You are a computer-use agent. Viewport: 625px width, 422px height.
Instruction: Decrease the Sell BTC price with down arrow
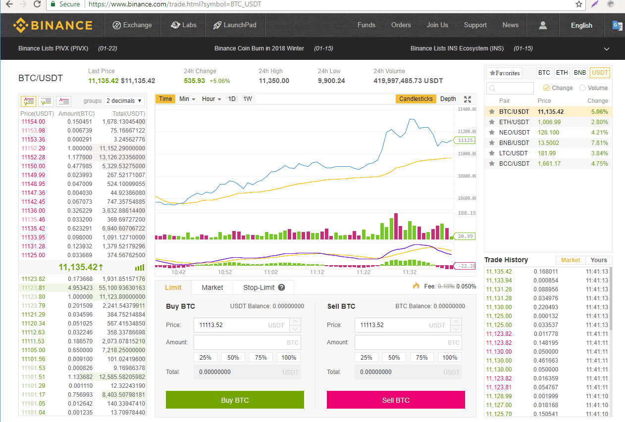(x=456, y=329)
